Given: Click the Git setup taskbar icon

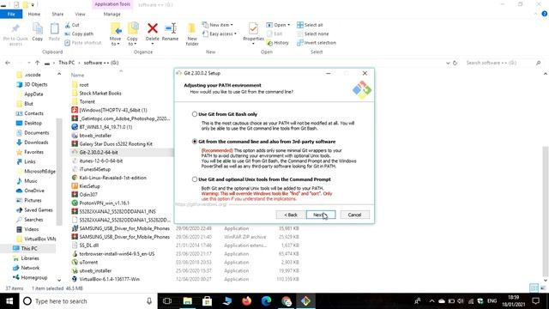Looking at the screenshot, I should (305, 301).
